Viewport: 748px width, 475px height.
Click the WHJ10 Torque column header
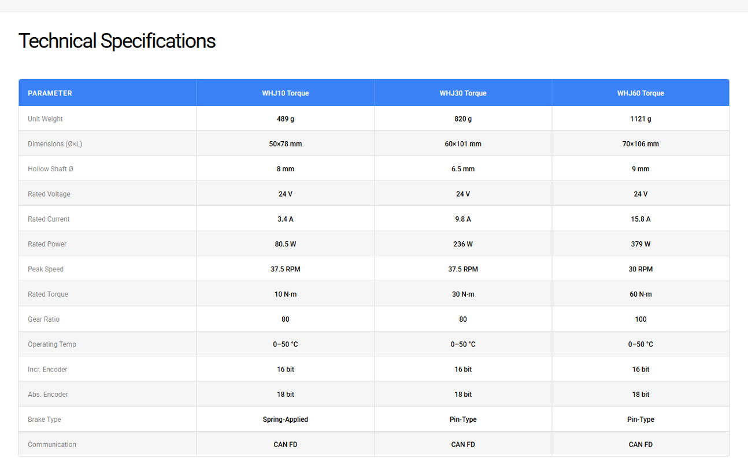[x=286, y=93]
